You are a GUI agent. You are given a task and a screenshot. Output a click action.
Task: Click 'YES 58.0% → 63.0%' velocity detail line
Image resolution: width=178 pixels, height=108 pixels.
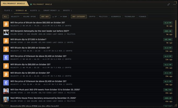pyautogui.click(x=41, y=51)
